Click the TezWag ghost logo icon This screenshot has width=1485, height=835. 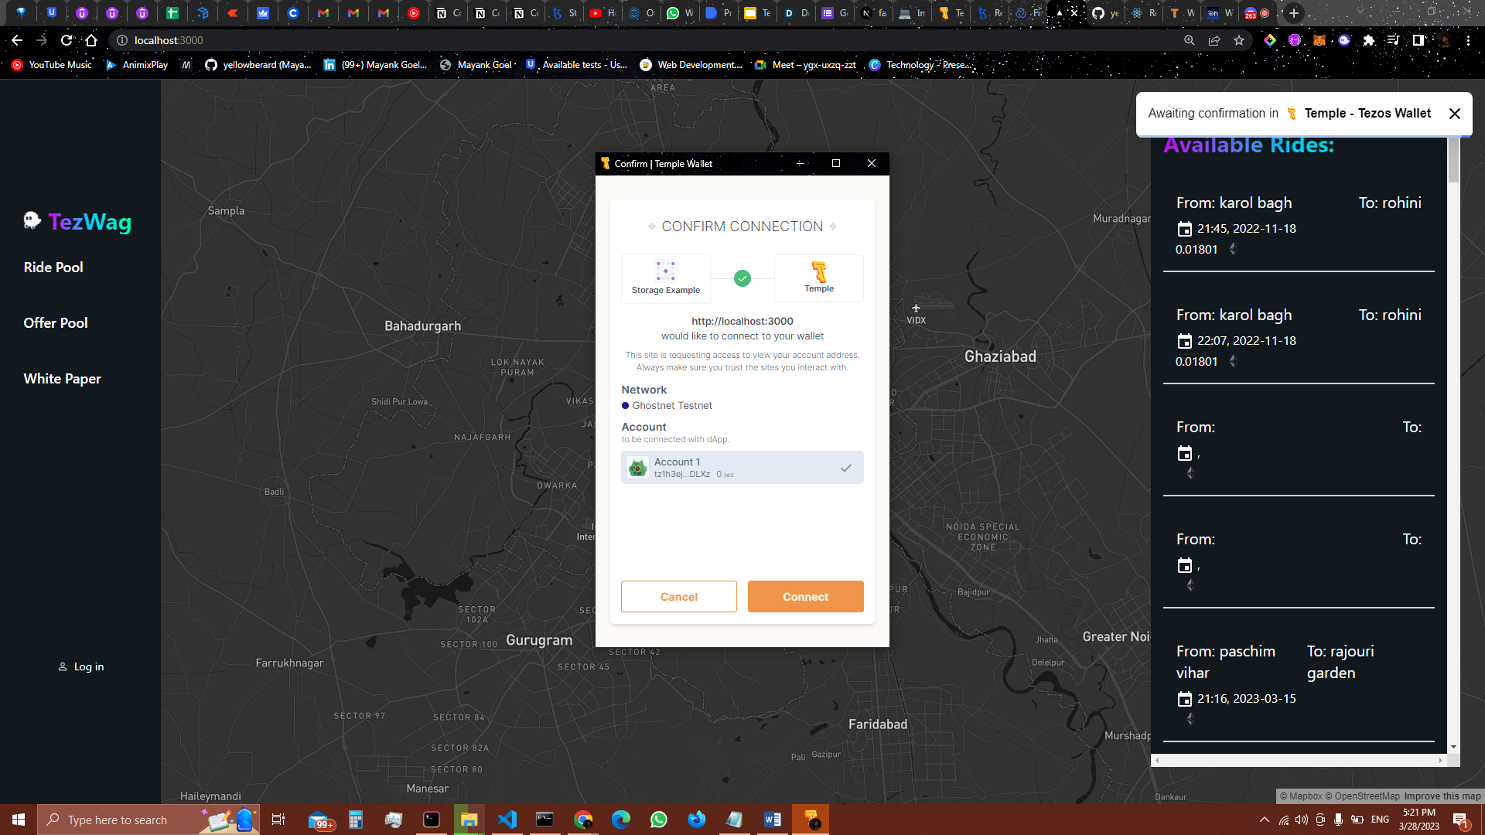[x=32, y=221]
